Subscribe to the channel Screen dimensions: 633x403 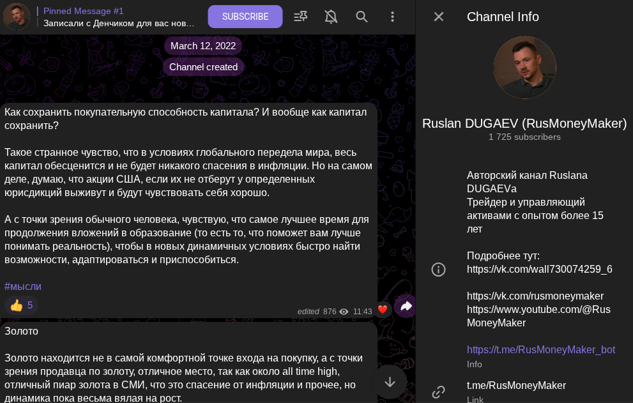[x=245, y=17]
